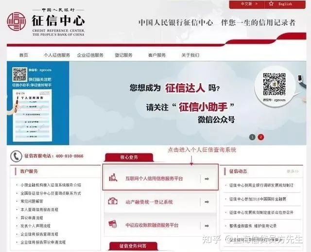This screenshot has height=252, width=311.
Task: Open 发表个人声明流程 link
Action: point(35,226)
